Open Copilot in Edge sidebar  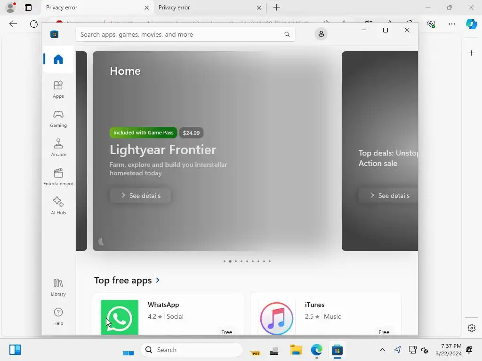tap(471, 24)
